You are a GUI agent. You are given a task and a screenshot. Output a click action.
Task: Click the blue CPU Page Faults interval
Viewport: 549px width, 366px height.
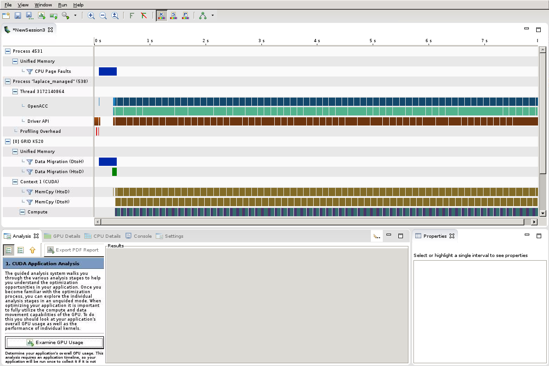[x=108, y=71]
